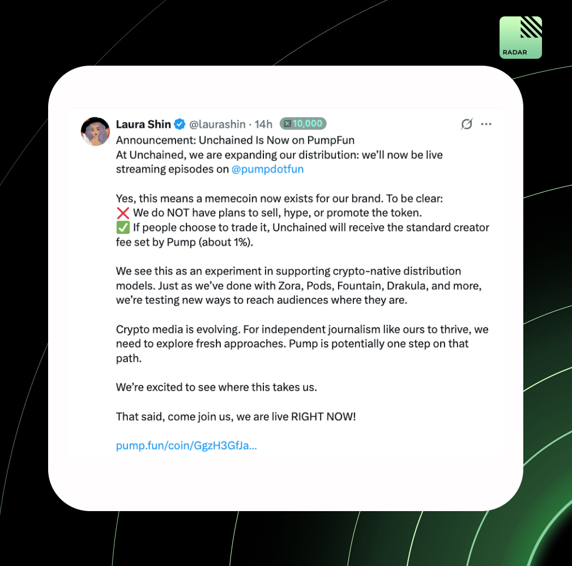Viewport: 572px width, 566px height.
Task: Click the small icon inside 10,000 badge
Action: tap(288, 123)
